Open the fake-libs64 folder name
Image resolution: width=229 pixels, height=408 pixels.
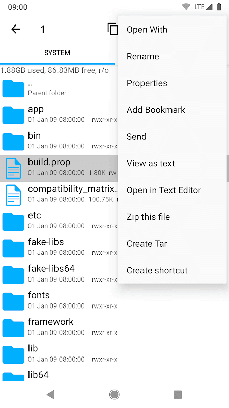pyautogui.click(x=51, y=268)
